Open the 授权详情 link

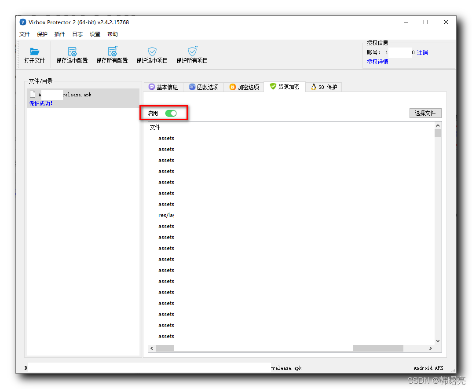pyautogui.click(x=377, y=62)
